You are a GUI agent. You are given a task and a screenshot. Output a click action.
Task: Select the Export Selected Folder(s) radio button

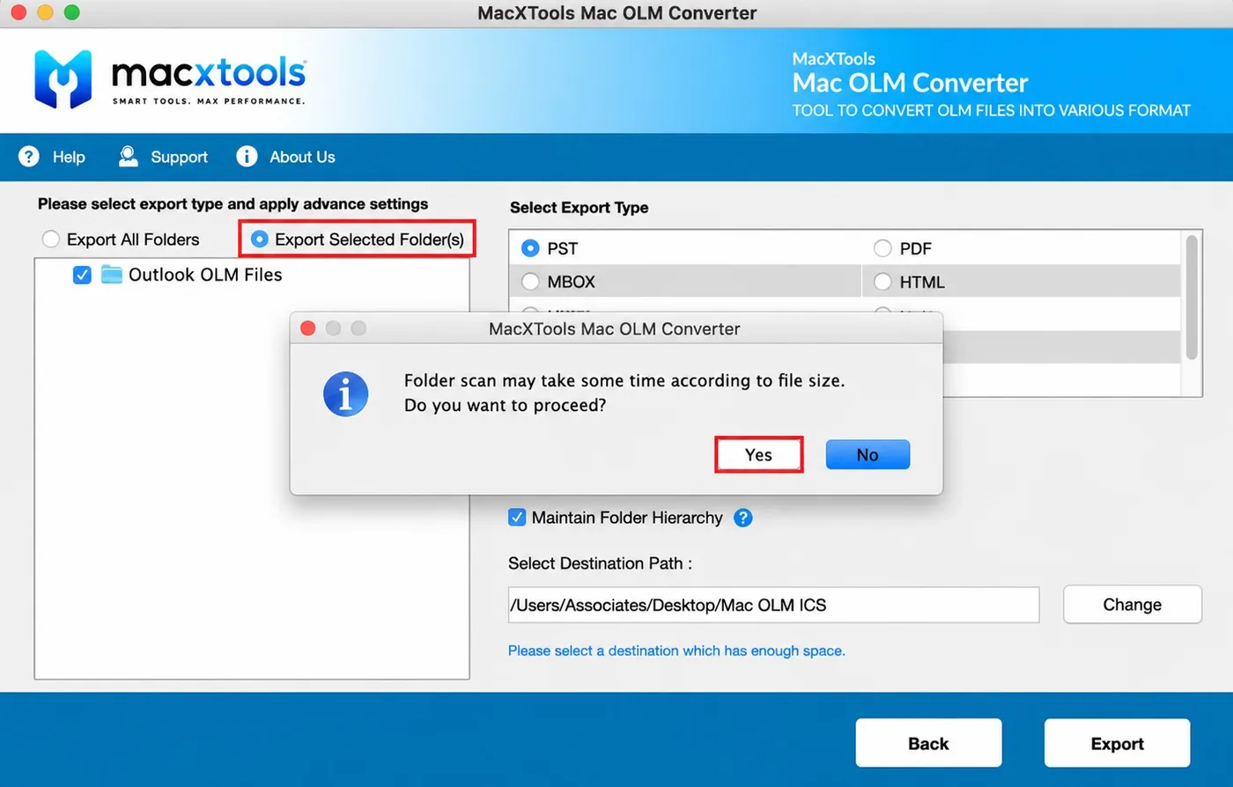coord(259,239)
